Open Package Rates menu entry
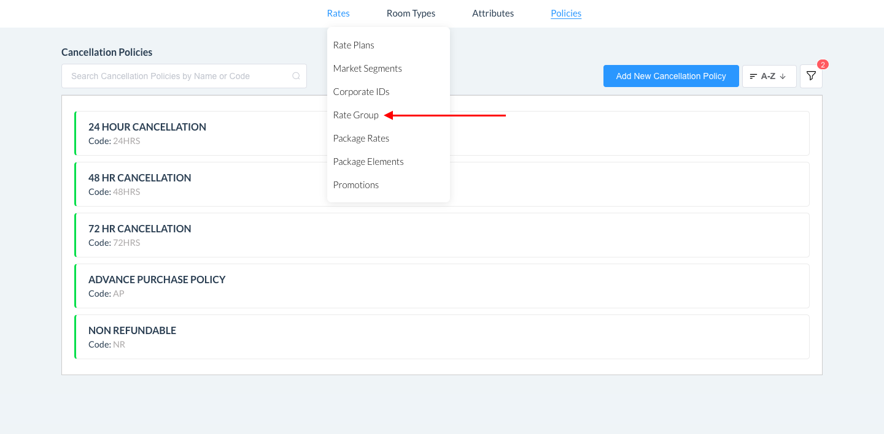This screenshot has height=434, width=884. click(x=361, y=139)
